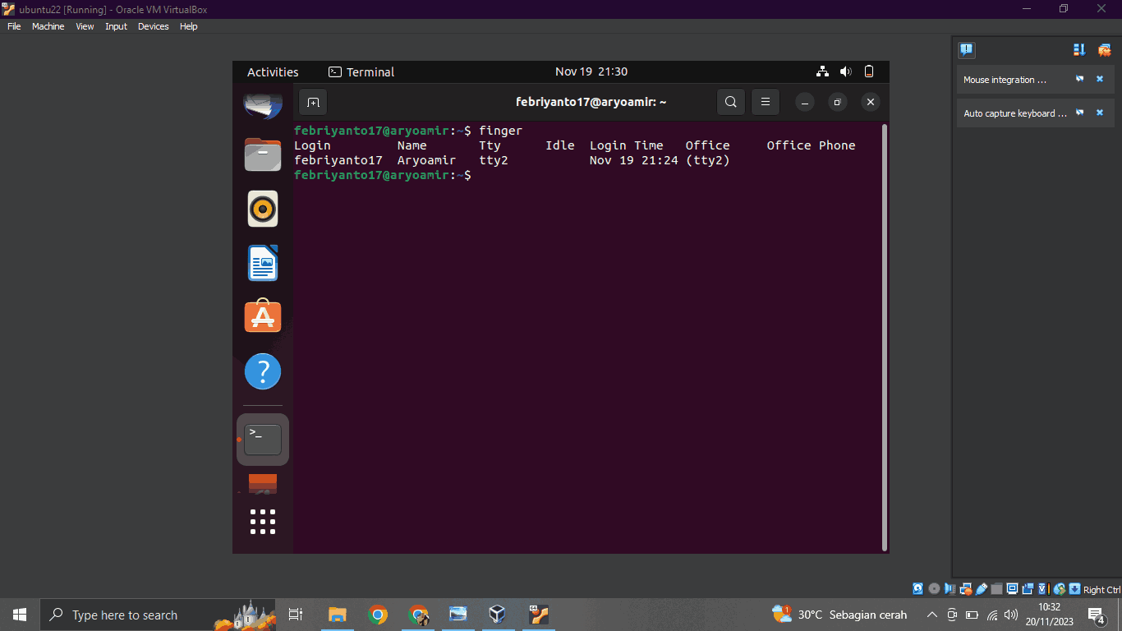This screenshot has height=631, width=1122.
Task: Open the Terminal app menu in top bar
Action: (x=361, y=71)
